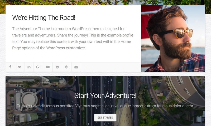The height and width of the screenshot is (126, 211).
Task: Click the "Start Your Adventure!" banner heading
Action: click(105, 96)
